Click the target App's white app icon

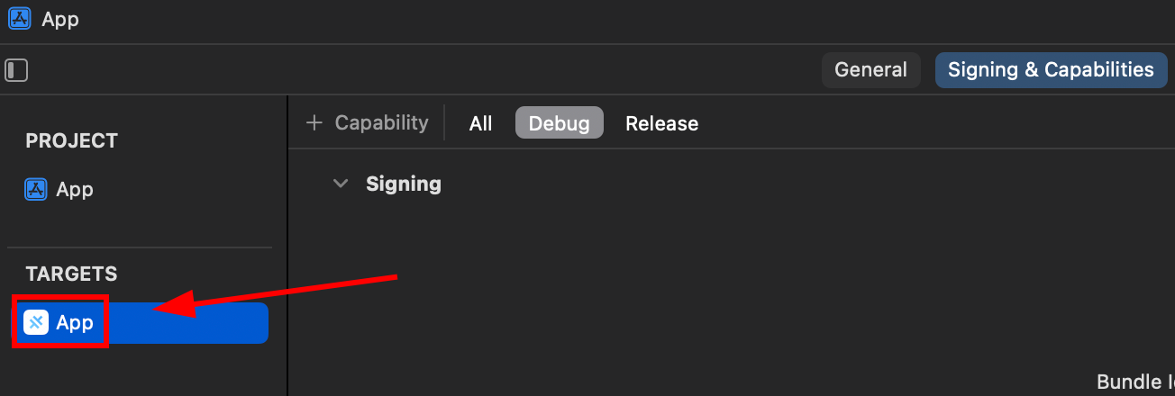point(36,322)
